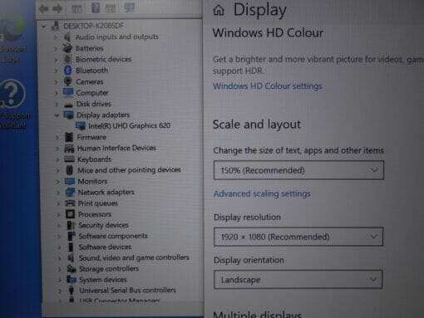Expand the Network adapters node arrow
Image resolution: width=424 pixels, height=318 pixels.
coord(58,193)
